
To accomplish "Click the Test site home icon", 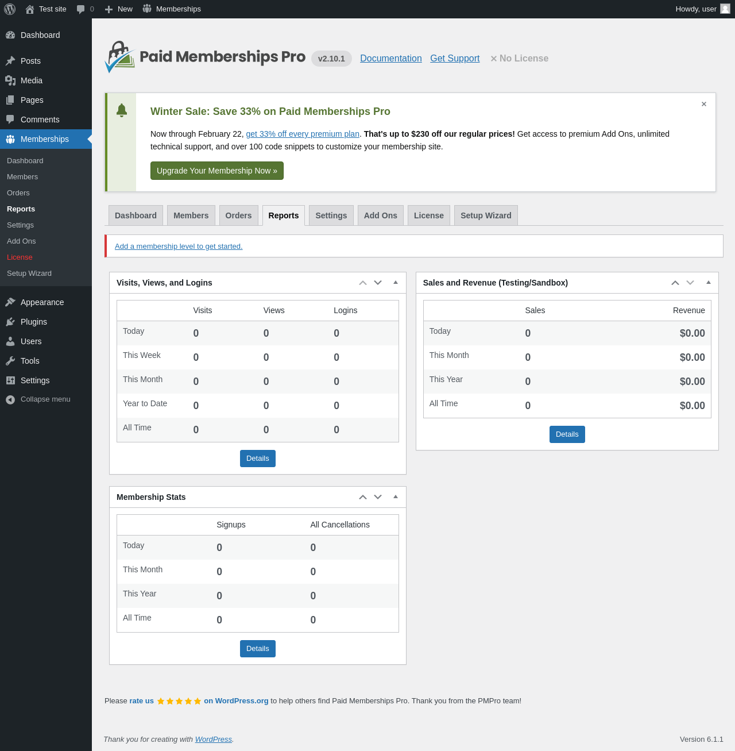I will (30, 9).
